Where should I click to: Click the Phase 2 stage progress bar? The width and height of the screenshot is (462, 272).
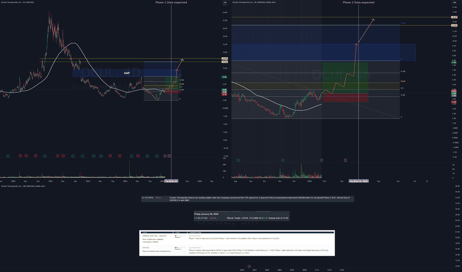pos(180,248)
